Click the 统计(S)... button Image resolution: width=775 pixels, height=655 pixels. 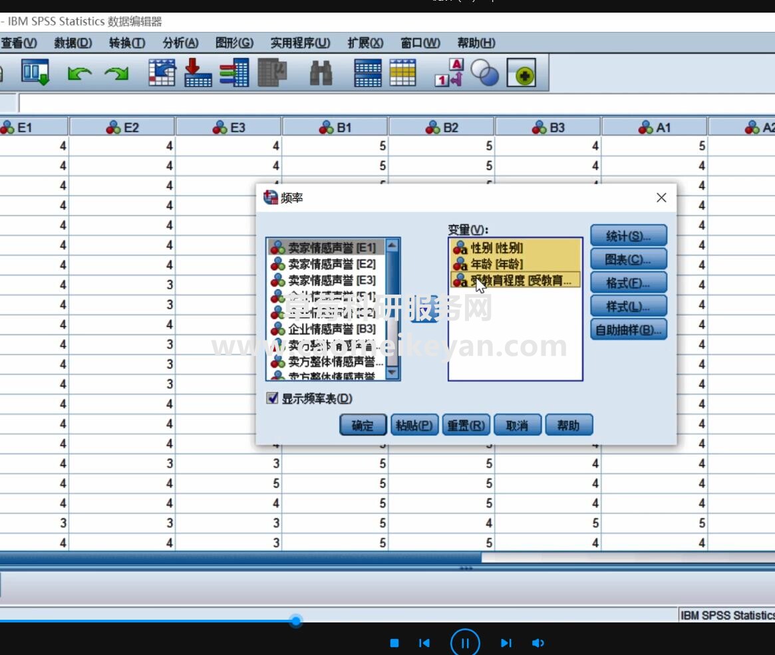point(629,235)
